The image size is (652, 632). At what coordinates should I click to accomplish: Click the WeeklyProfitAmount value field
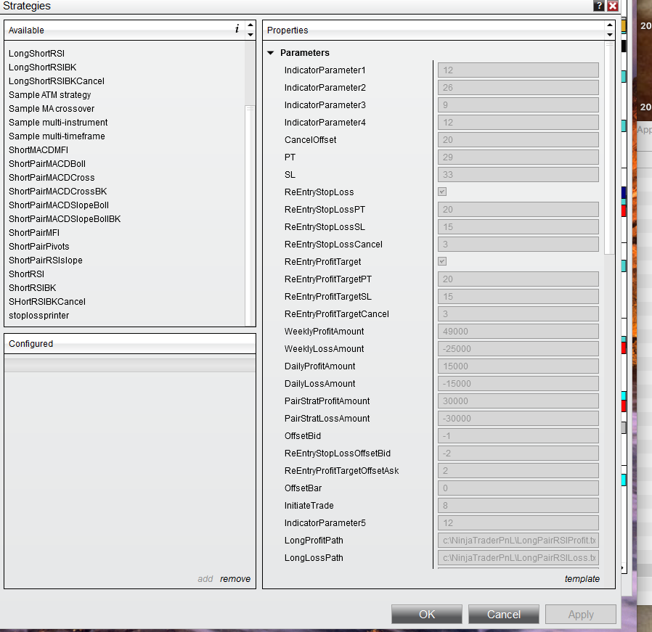tap(518, 331)
